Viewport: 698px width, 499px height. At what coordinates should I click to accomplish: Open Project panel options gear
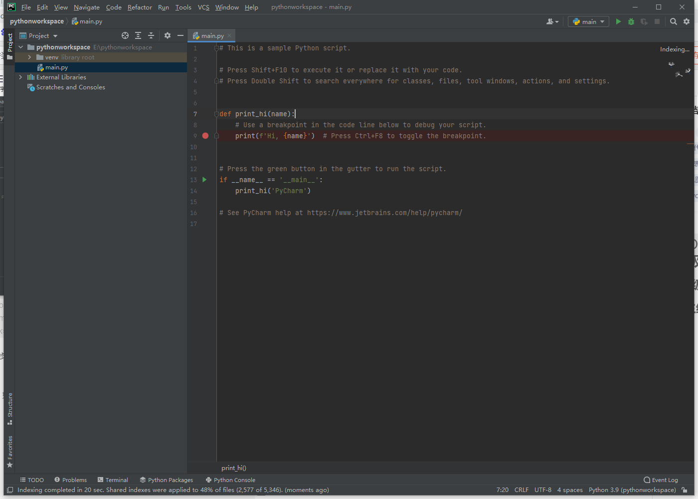[168, 35]
